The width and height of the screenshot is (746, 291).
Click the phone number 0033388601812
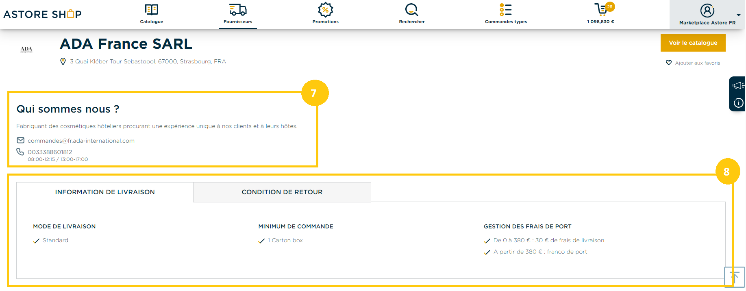tap(50, 152)
